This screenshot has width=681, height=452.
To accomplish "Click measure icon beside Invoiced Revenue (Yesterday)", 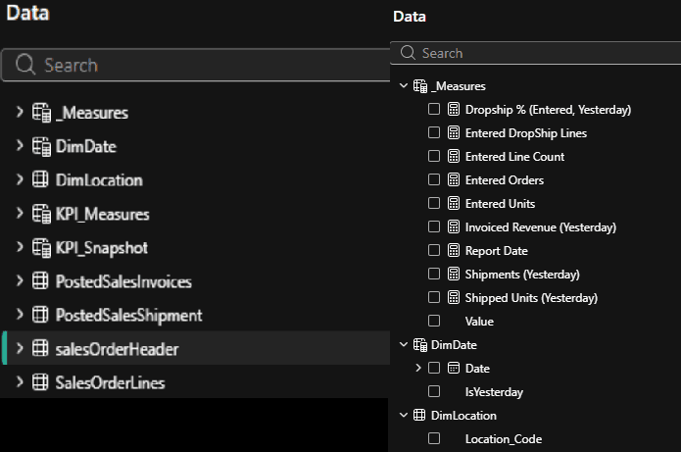I will [454, 226].
